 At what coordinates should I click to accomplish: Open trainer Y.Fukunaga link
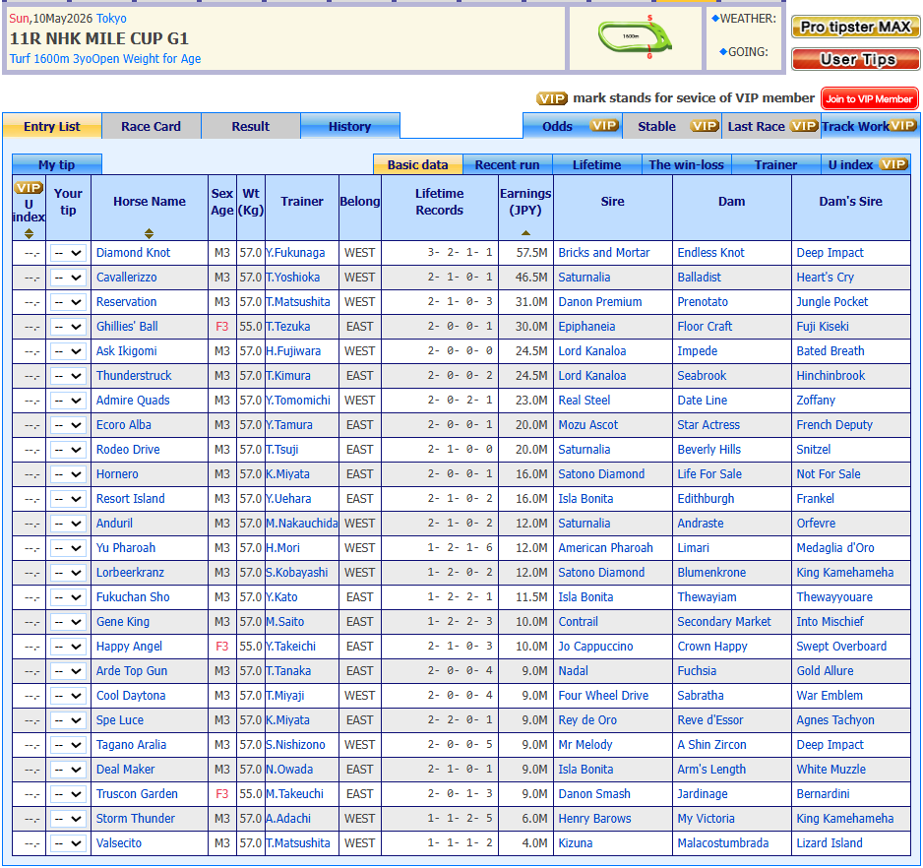point(295,253)
